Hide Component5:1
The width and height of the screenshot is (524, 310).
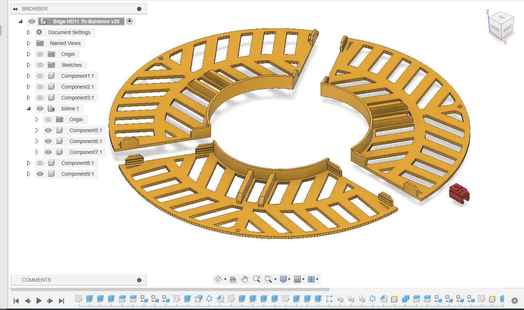48,130
